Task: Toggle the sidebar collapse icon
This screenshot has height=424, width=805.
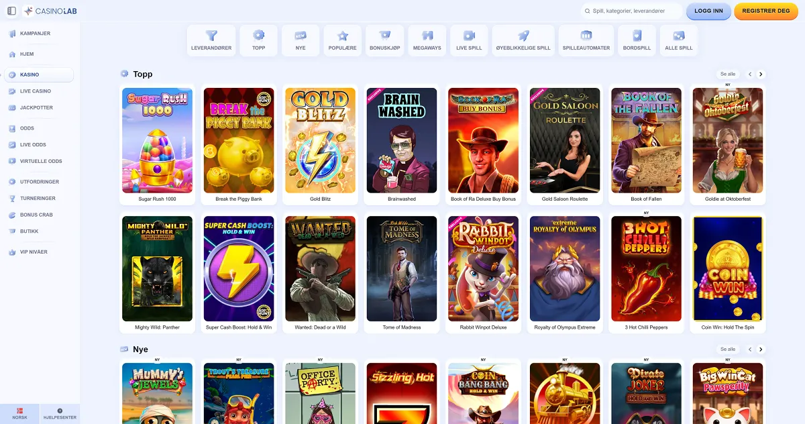Action: click(11, 11)
